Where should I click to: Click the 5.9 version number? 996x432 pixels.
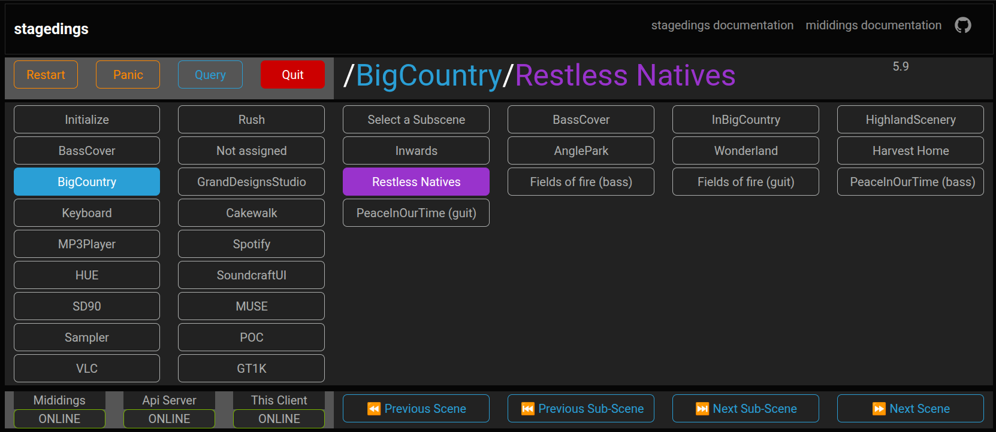click(901, 66)
